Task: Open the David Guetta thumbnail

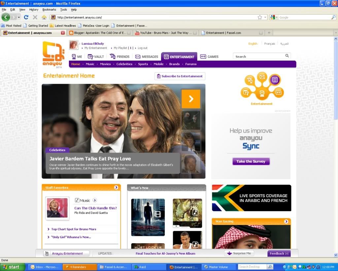Action: click(57, 208)
